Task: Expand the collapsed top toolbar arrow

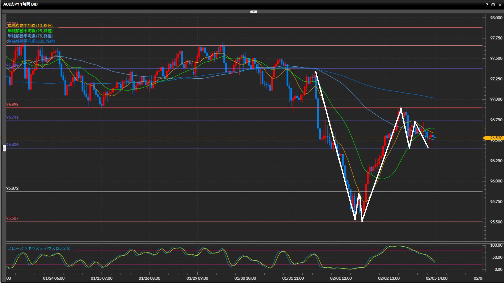Action: tap(254, 12)
